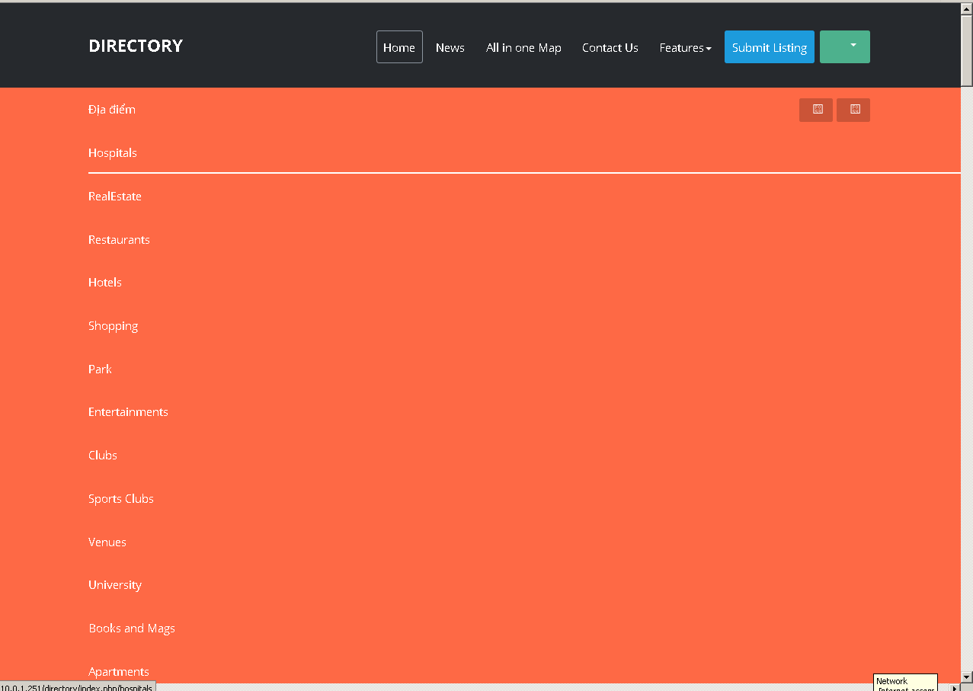Open the Contact Us page
973x691 pixels.
[x=610, y=47]
